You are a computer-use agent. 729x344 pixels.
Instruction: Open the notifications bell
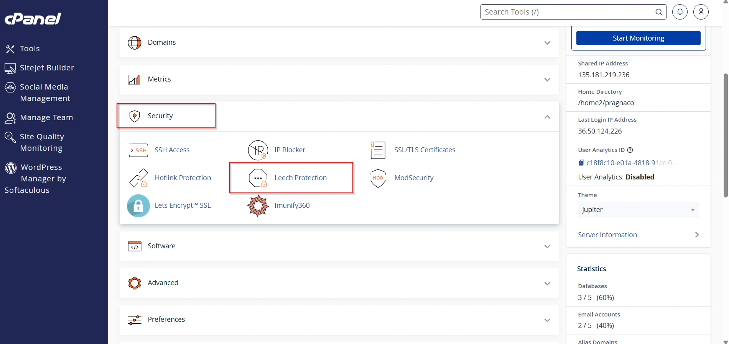pos(680,12)
